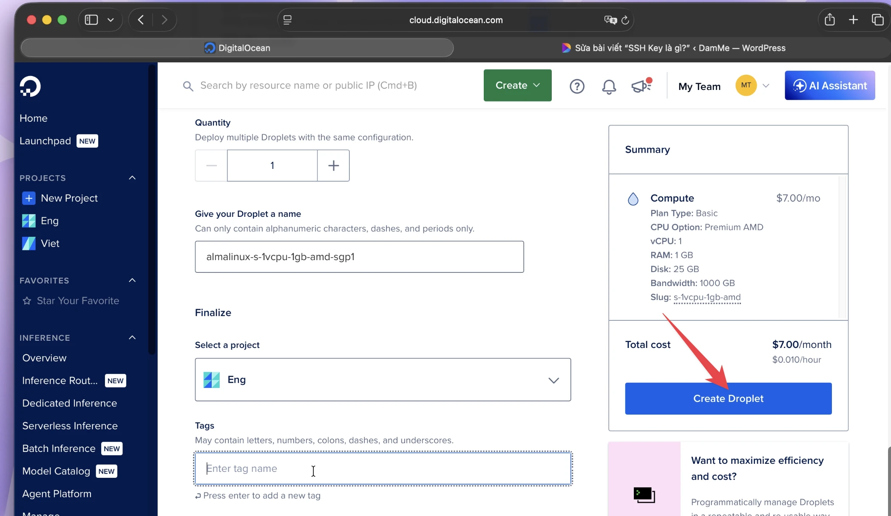Increase Droplet quantity with the plus button

click(334, 165)
